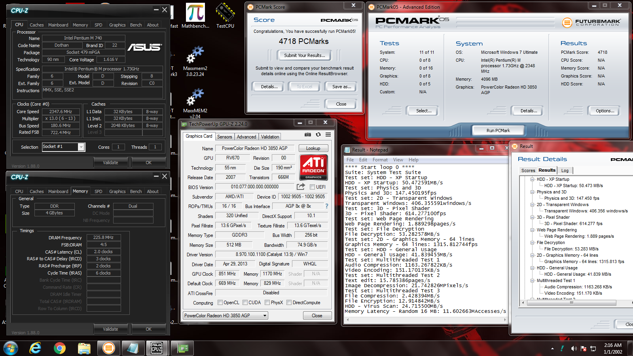The image size is (633, 356).
Task: Show hidden system tray icons
Action: (x=552, y=348)
